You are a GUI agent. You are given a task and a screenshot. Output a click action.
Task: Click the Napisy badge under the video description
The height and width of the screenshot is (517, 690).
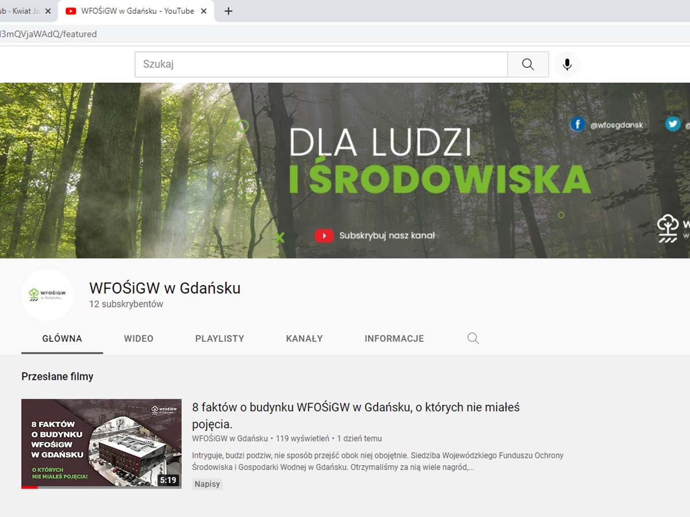[x=207, y=484]
